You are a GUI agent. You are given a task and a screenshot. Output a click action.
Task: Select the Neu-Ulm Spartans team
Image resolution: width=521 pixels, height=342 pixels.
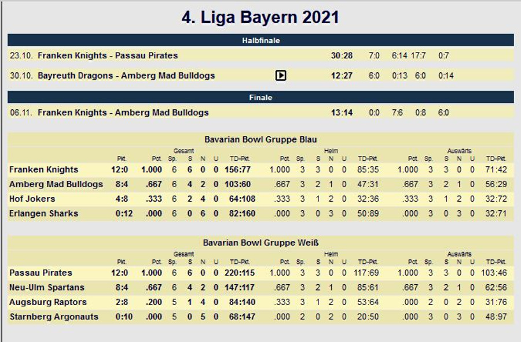pyautogui.click(x=47, y=287)
